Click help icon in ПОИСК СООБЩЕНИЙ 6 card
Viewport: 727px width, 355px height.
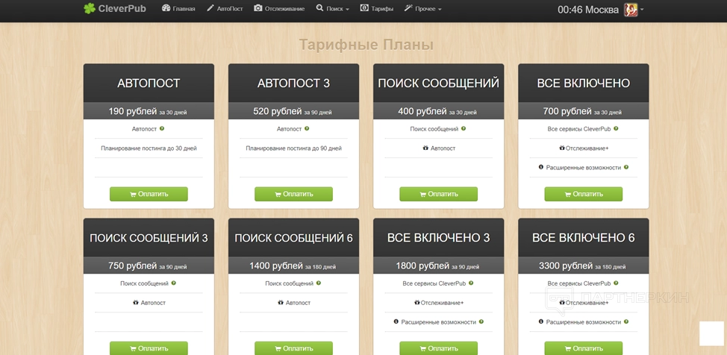pyautogui.click(x=319, y=283)
